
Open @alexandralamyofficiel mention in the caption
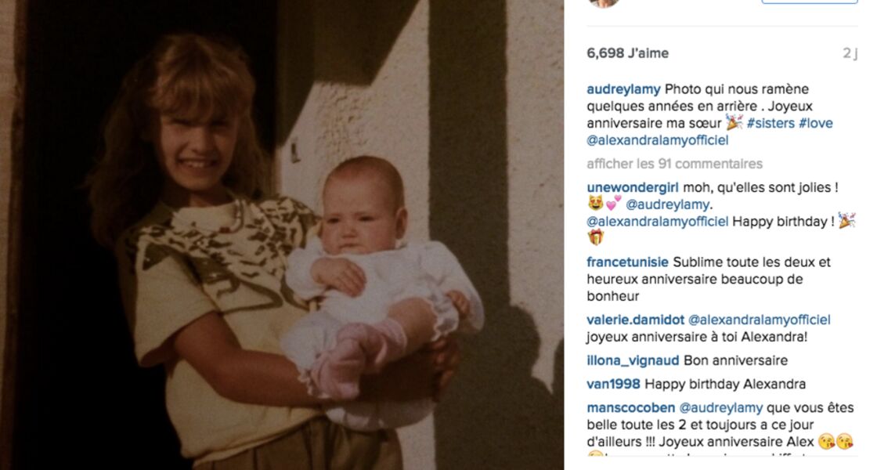[x=658, y=140]
